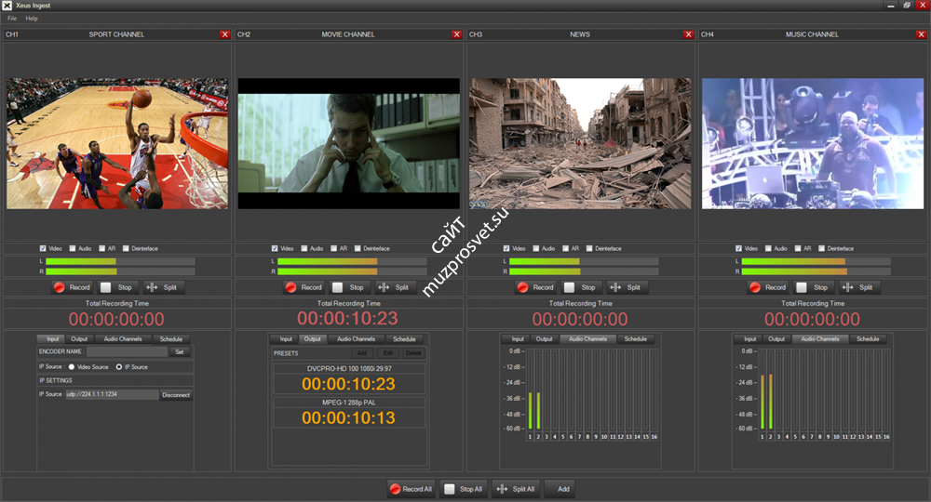Open the File menu
The image size is (931, 502).
(x=12, y=19)
